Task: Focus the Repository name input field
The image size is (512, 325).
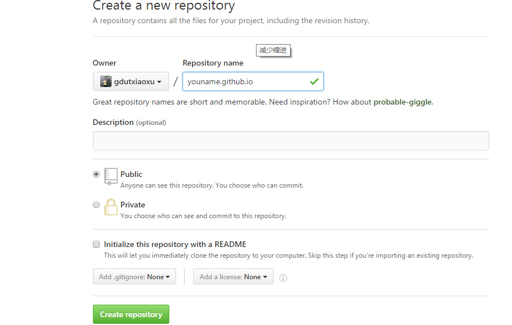Action: pyautogui.click(x=253, y=81)
